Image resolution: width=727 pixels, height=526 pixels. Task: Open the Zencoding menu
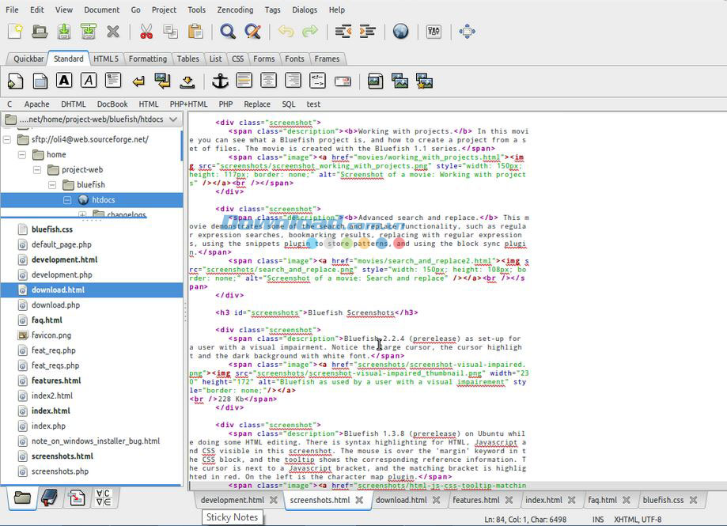235,9
